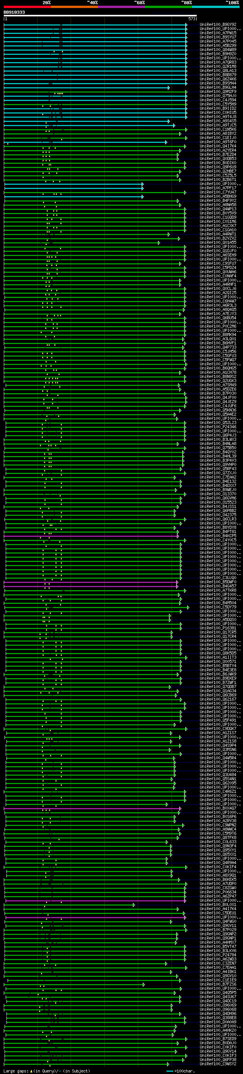The width and height of the screenshot is (243, 1074).
Task: Select the query ID BB910333
Action: click(x=14, y=13)
